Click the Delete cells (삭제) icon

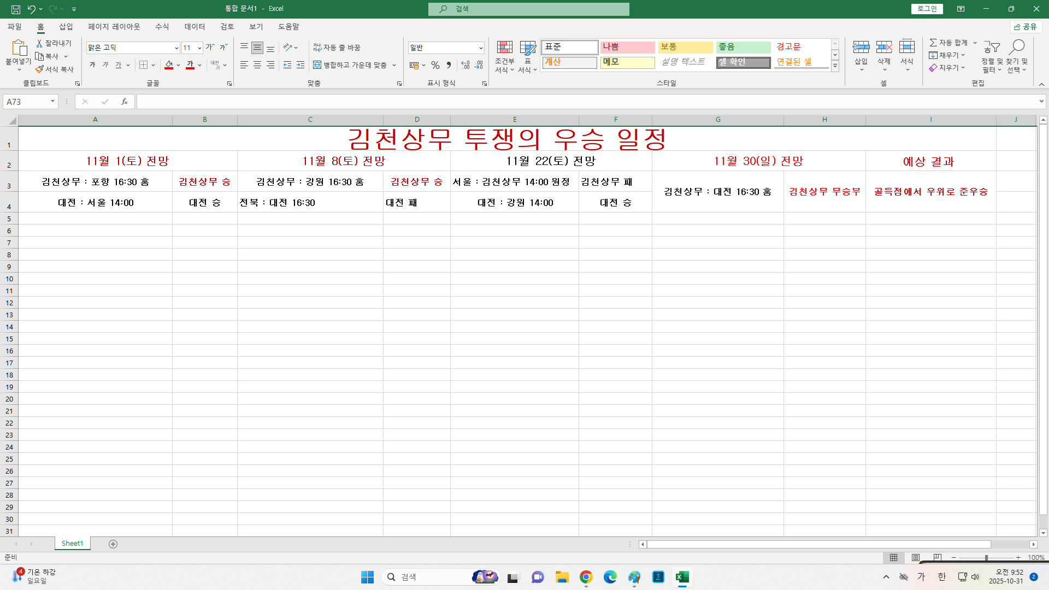(884, 48)
